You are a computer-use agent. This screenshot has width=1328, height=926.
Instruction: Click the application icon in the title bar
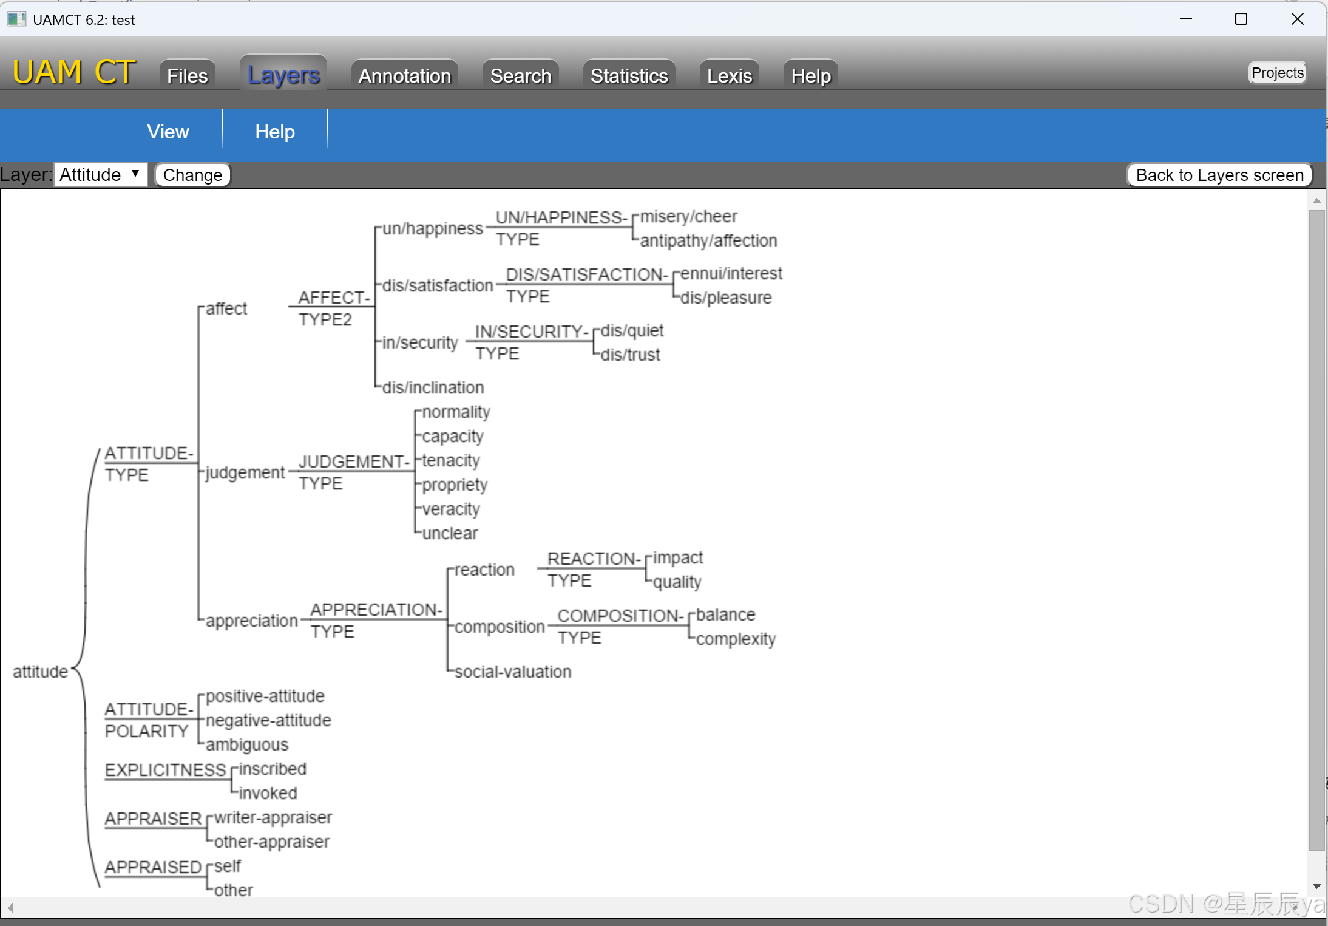pos(16,19)
